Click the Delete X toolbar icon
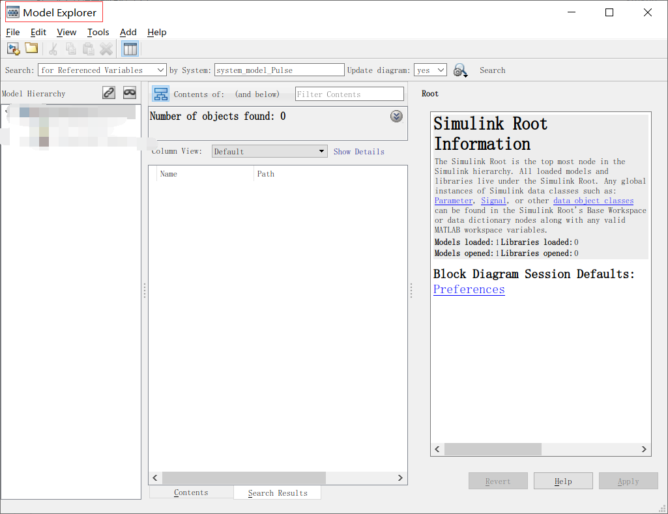 (106, 49)
